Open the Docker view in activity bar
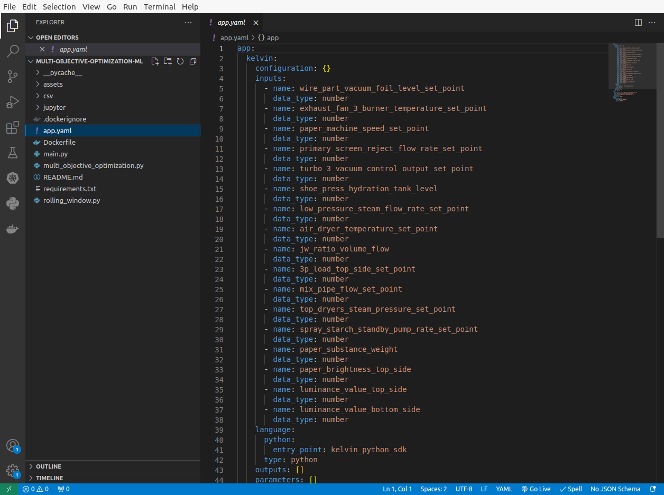This screenshot has width=664, height=495. tap(13, 229)
